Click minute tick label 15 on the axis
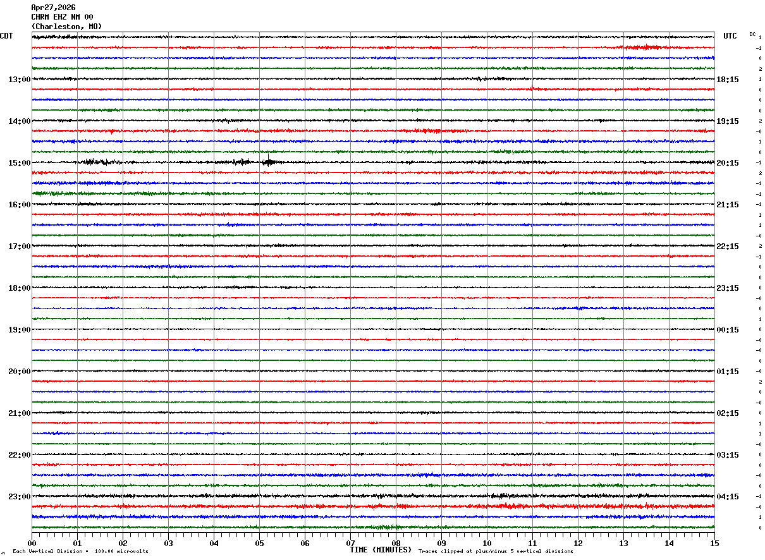This screenshot has height=560, width=765. click(x=714, y=543)
